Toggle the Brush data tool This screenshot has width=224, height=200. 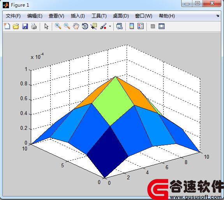point(103,26)
